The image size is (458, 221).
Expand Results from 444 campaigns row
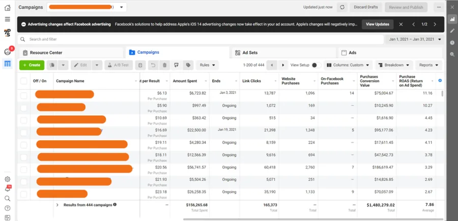pyautogui.click(x=58, y=205)
